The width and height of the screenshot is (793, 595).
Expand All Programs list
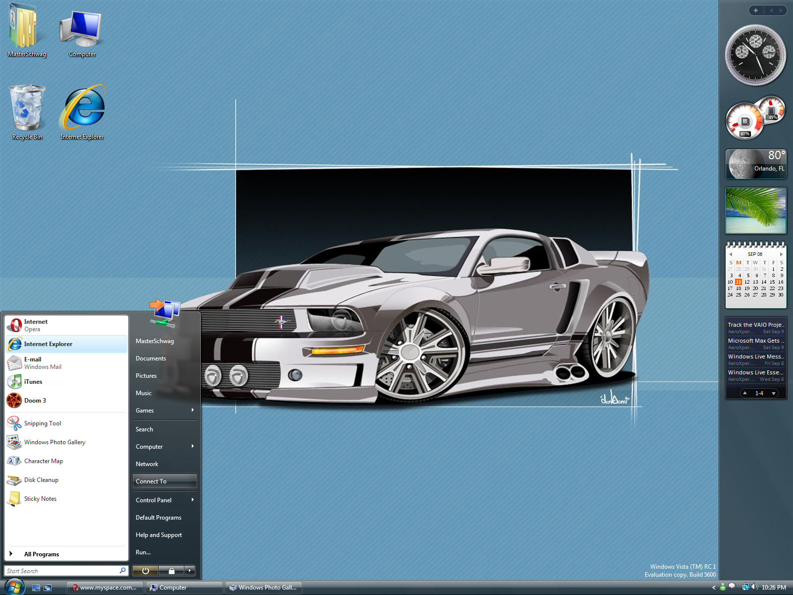click(x=66, y=554)
